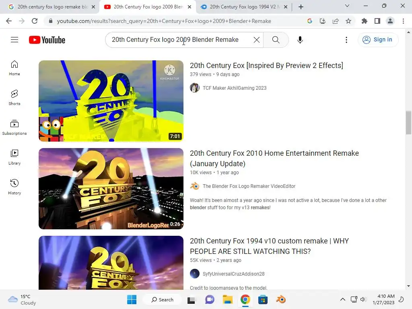
Task: Go back with the browser back arrow
Action: (9, 21)
